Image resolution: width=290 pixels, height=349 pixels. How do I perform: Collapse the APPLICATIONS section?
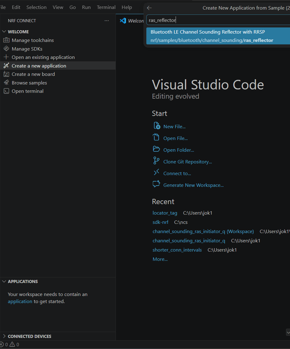tap(4, 281)
